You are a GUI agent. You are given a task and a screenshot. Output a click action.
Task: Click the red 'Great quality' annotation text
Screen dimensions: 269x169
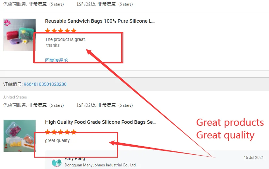[x=225, y=135]
